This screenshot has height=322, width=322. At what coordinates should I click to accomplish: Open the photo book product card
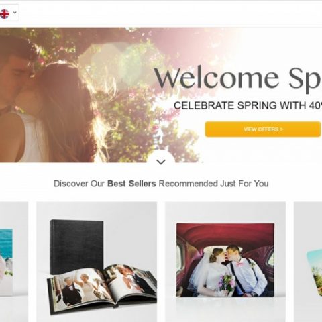click(x=97, y=262)
